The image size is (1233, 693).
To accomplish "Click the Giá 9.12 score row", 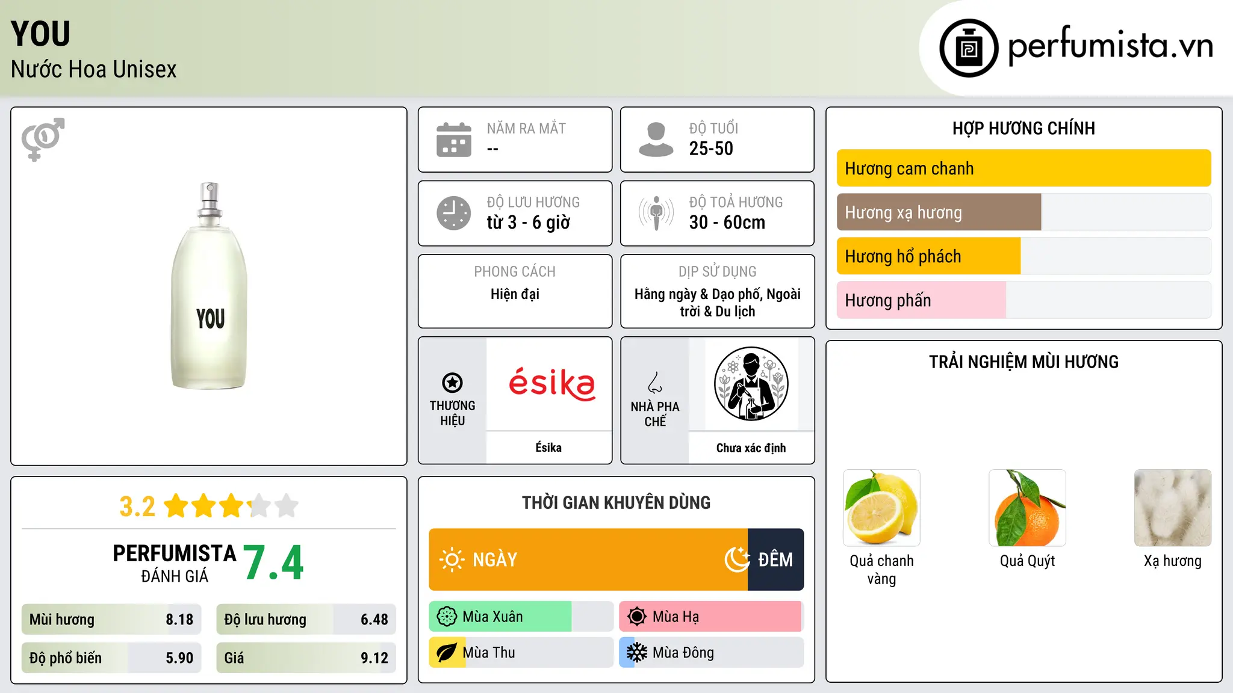I will pos(306,658).
